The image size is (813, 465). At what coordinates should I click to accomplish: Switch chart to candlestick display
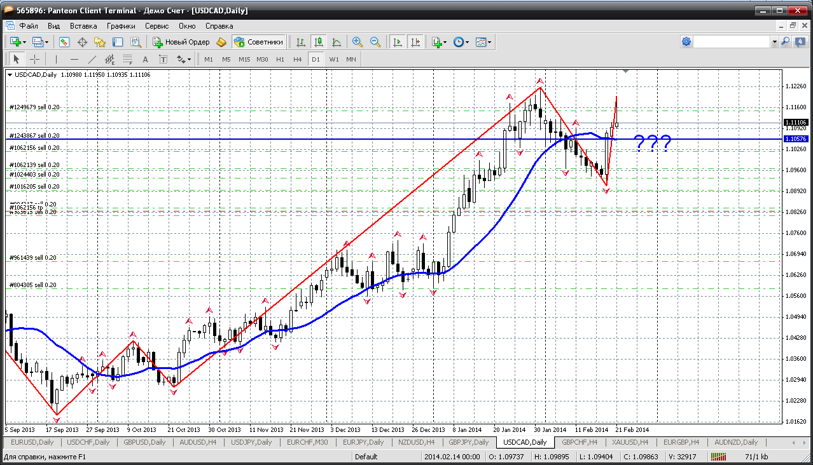click(319, 42)
